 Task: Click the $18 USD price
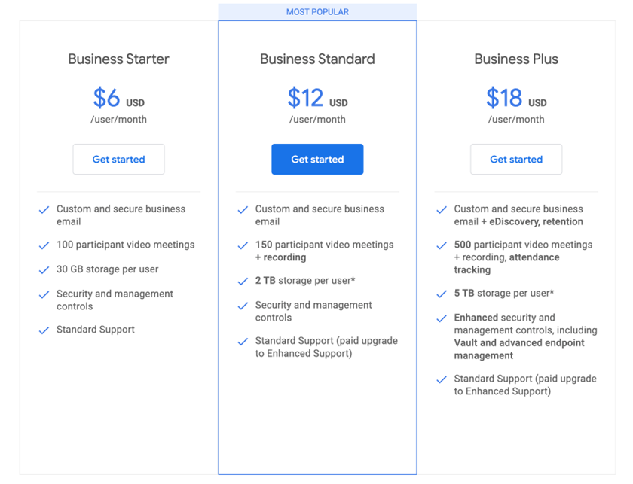(516, 98)
